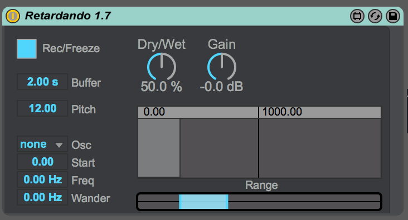The height and width of the screenshot is (220, 408).
Task: Click the Range label
Action: tap(261, 185)
